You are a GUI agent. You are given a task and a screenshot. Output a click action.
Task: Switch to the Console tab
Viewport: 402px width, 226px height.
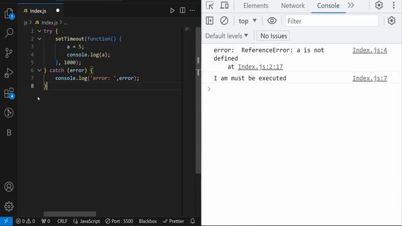[328, 6]
